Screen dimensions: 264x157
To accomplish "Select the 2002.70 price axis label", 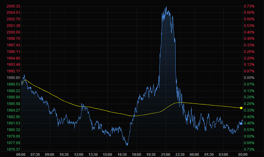I will (x=13, y=19).
